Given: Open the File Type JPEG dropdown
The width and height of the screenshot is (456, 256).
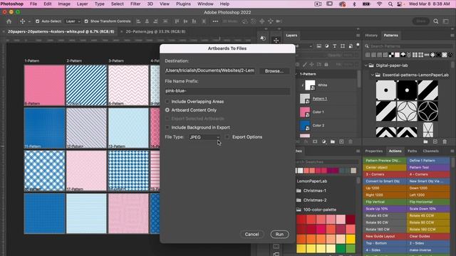Looking at the screenshot, I should click(204, 137).
